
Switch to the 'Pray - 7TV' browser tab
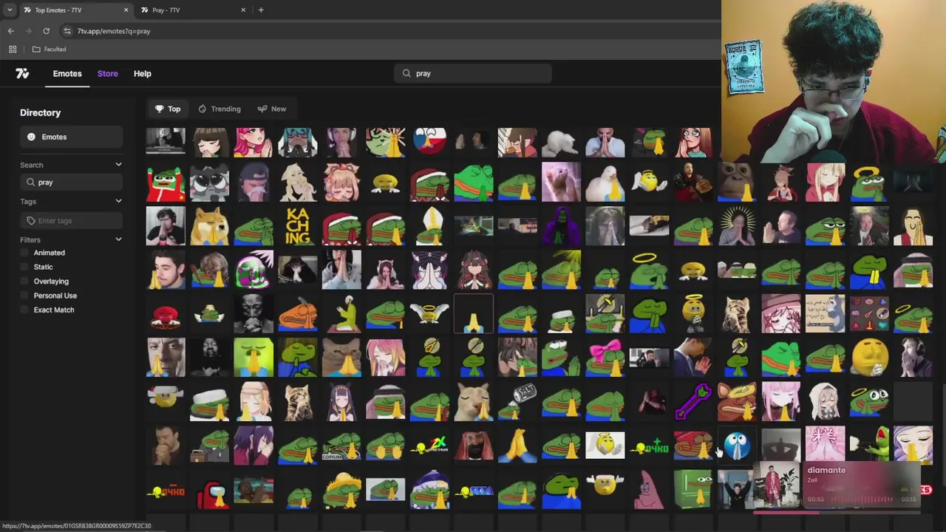[192, 10]
